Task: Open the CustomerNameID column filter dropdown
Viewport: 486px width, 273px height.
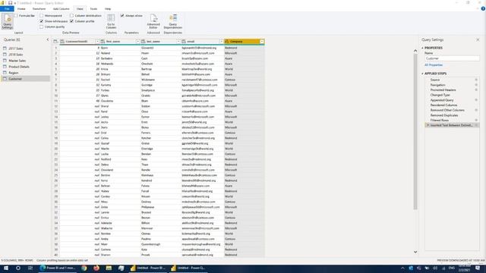Action: pyautogui.click(x=97, y=42)
